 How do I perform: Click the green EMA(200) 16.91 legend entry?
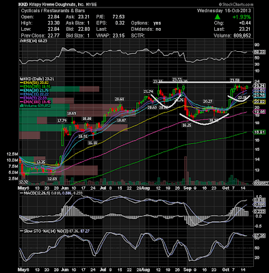pyautogui.click(x=36, y=87)
